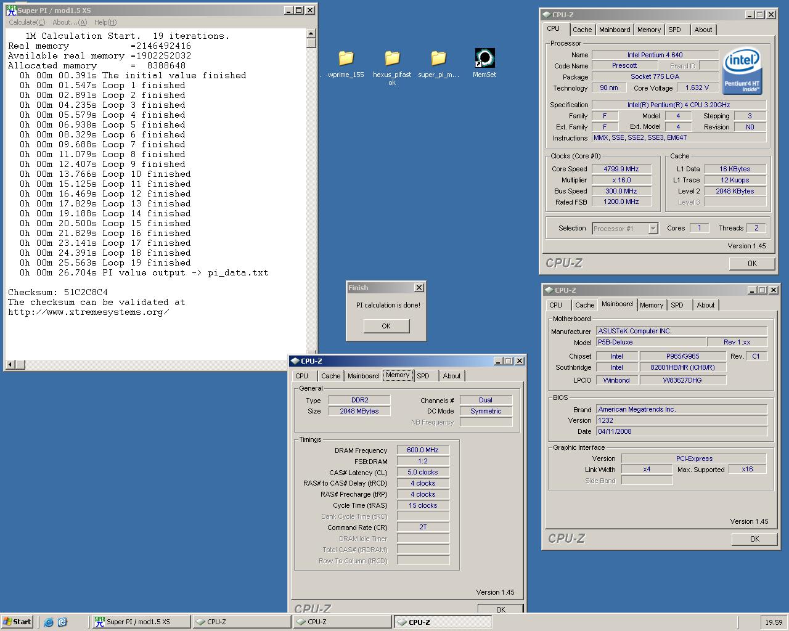The image size is (789, 631).
Task: Click the Intel Pentium 4 HT logo
Action: click(742, 70)
